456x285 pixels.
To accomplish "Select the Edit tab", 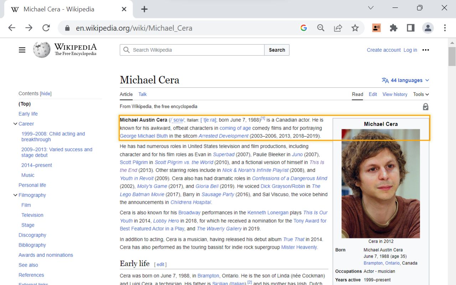I will point(373,94).
